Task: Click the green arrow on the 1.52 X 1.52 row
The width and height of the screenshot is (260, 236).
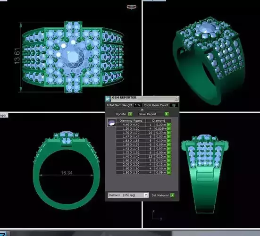Action: coord(169,152)
